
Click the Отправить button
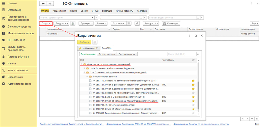pos(118,24)
